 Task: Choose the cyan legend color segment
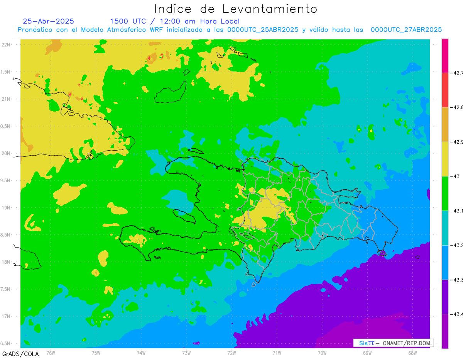click(x=445, y=227)
